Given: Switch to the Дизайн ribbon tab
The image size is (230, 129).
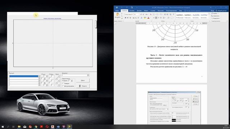Looking at the screenshot, I should (x=139, y=11).
